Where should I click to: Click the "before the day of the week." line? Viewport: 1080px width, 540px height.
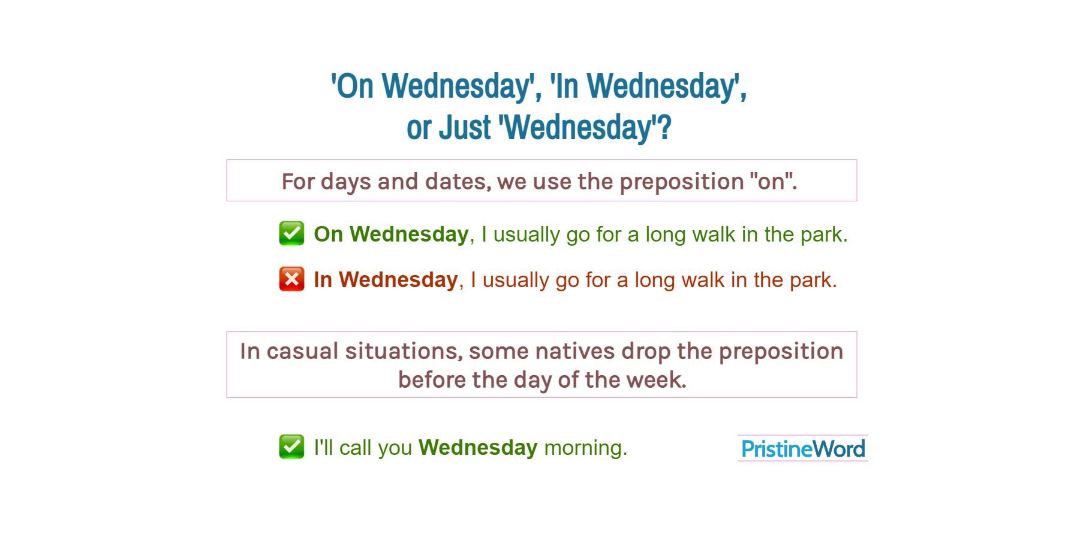pyautogui.click(x=541, y=380)
